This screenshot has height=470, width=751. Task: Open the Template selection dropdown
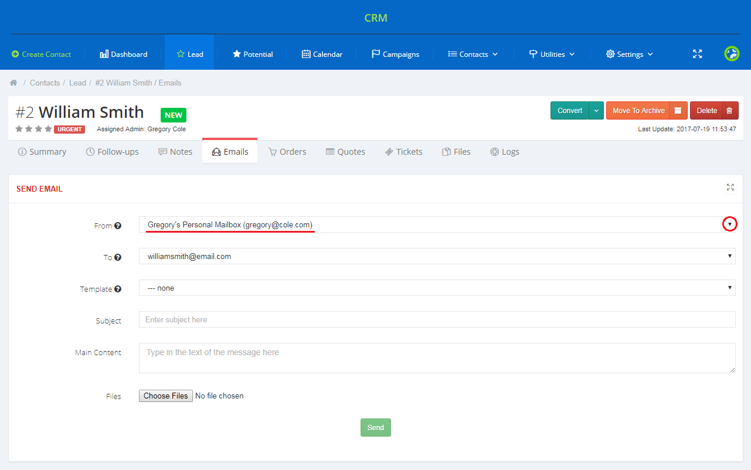pos(436,288)
